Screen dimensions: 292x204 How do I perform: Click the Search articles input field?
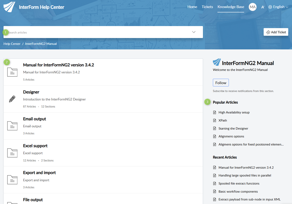(103, 32)
